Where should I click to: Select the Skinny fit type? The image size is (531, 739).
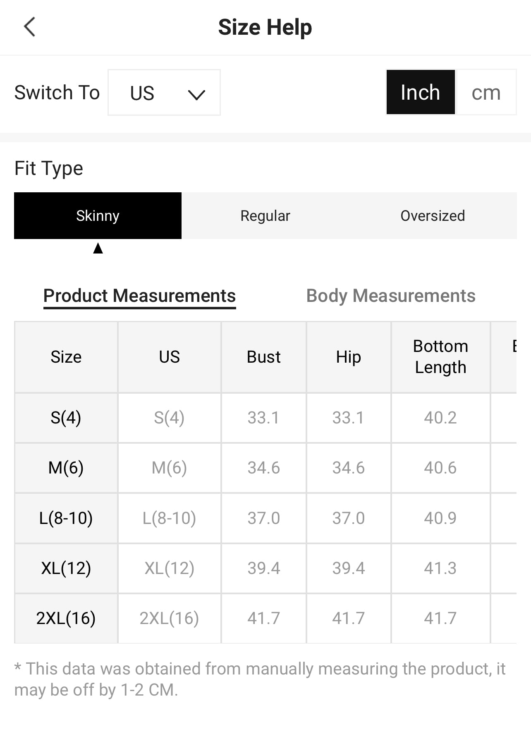pyautogui.click(x=98, y=215)
